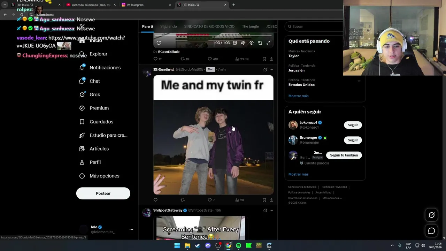Reply to the post with 12 comments
This screenshot has width=446, height=251.
pyautogui.click(x=157, y=59)
